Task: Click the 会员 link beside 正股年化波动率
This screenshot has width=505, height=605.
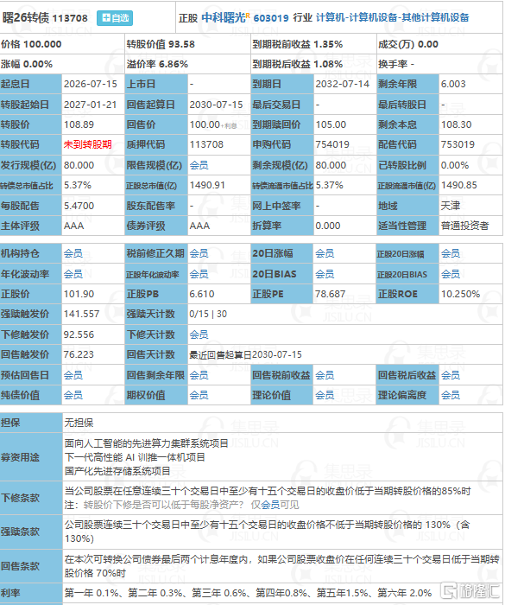Action: click(199, 274)
